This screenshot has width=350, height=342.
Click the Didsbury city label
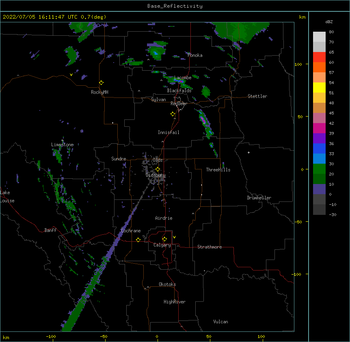[x=156, y=175]
